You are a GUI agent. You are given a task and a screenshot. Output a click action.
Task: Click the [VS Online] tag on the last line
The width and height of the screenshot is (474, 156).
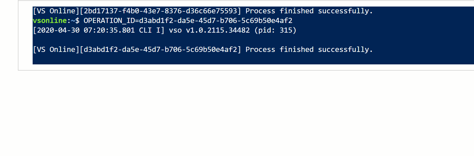click(x=56, y=50)
